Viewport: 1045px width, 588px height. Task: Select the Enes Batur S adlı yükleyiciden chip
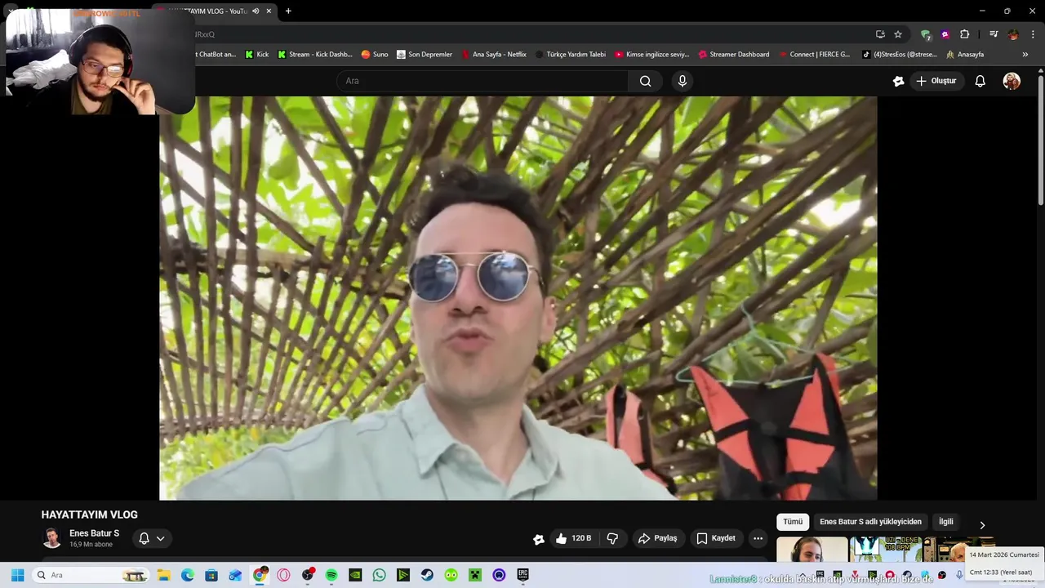pyautogui.click(x=870, y=522)
